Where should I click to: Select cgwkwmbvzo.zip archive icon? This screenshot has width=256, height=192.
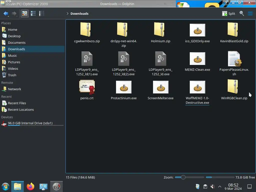[x=85, y=29]
